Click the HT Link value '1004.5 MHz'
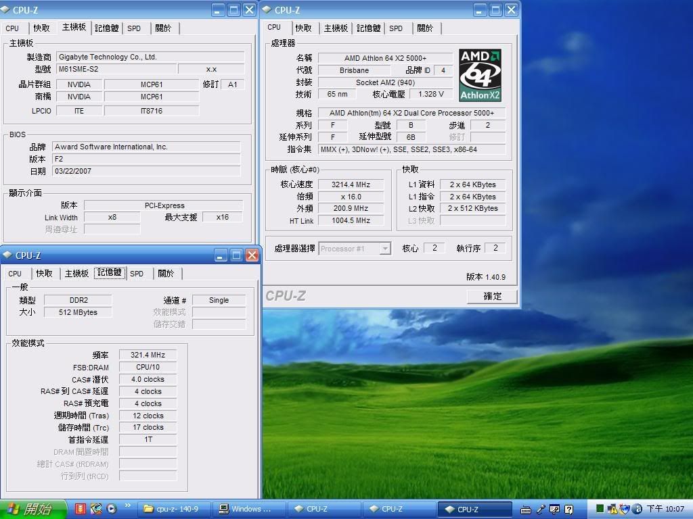Viewport: 693px width, 519px height. 351,221
